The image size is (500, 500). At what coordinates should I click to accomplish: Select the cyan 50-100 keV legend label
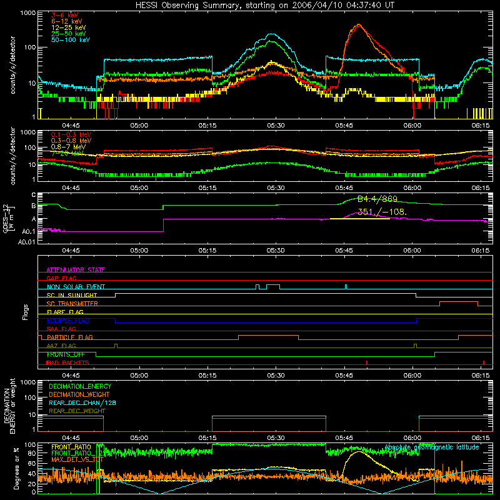point(71,40)
